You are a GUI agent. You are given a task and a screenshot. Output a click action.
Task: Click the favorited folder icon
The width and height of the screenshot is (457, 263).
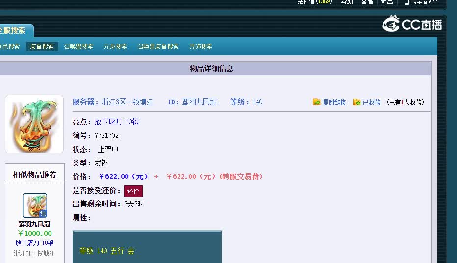tap(357, 102)
